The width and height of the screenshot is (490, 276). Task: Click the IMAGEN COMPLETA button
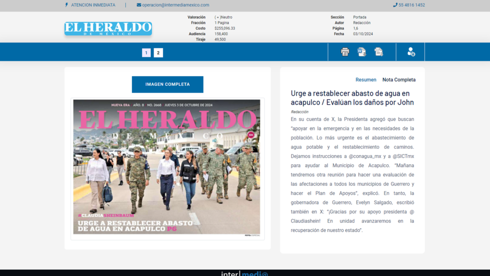(167, 84)
